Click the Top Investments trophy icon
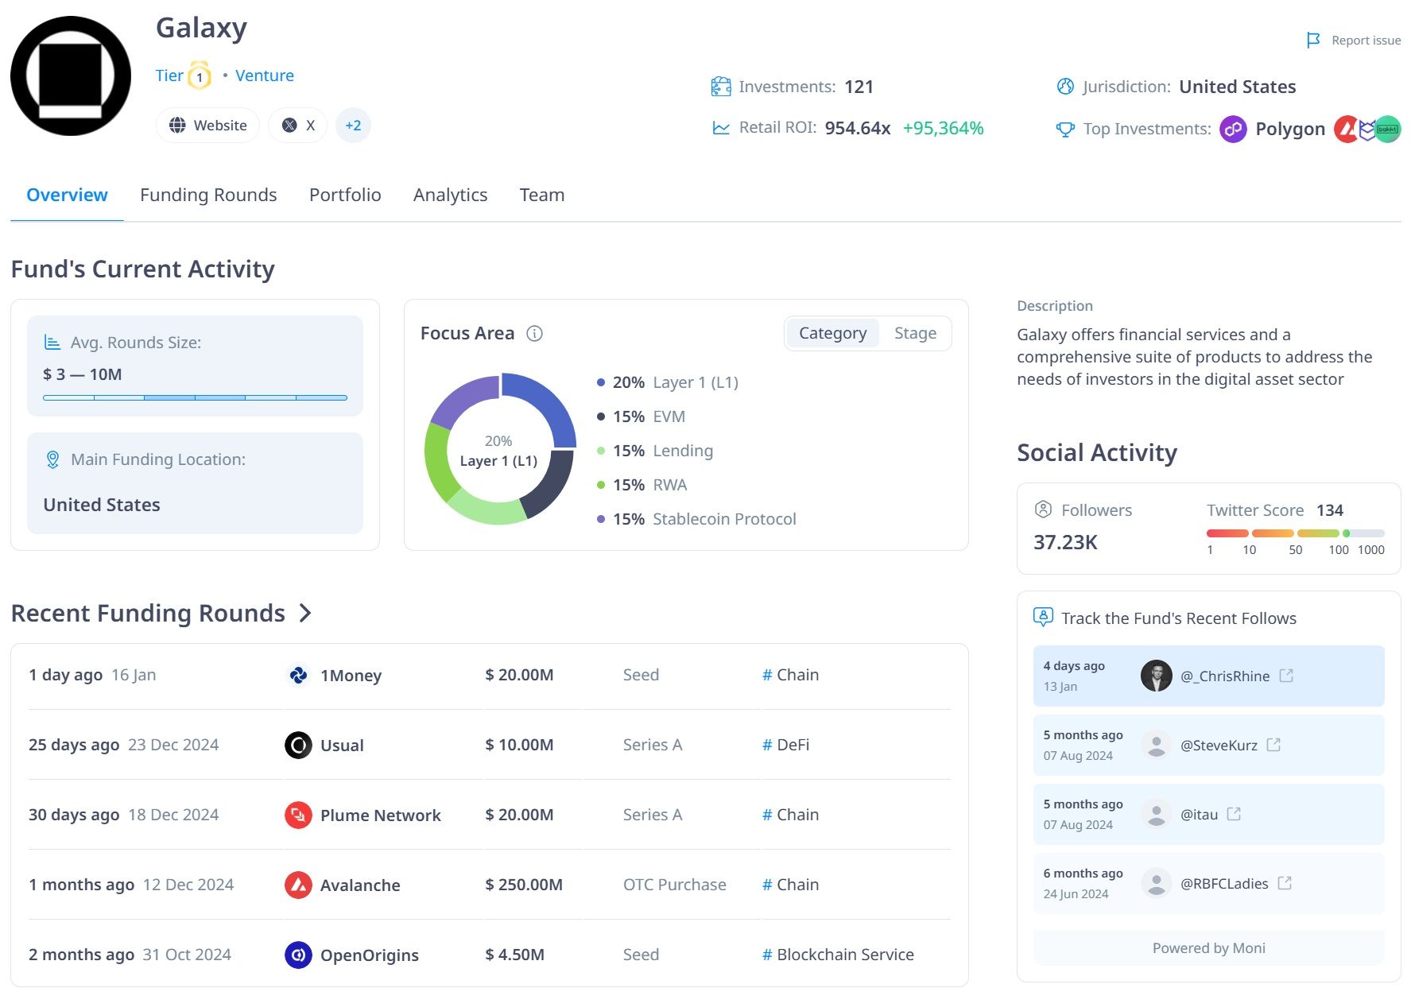 coord(1065,129)
